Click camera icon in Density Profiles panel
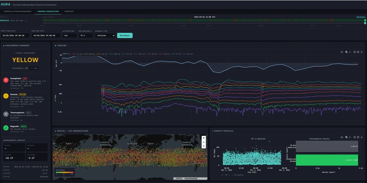This screenshot has width=367, height=183. 342,137
